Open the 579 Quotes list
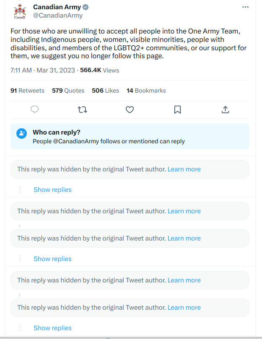This screenshot has height=339, width=262. [x=68, y=91]
